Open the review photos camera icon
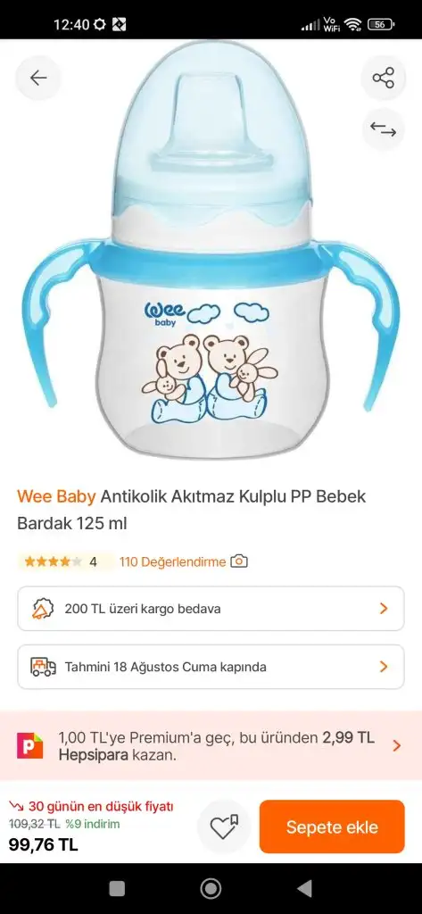422x914 pixels. tap(239, 562)
